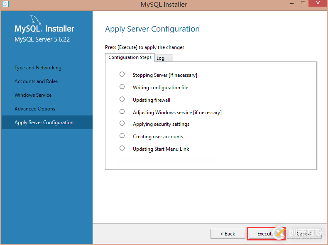Cancel the server configuration
This screenshot has width=328, height=245.
pos(304,234)
